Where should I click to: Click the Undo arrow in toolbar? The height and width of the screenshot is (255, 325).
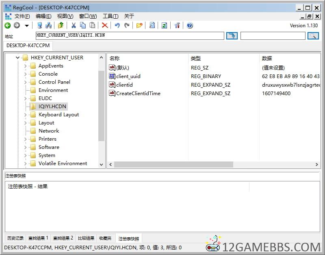(x=117, y=26)
